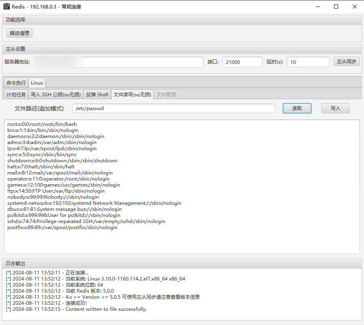Close the Redis window
The image size is (364, 325).
[x=355, y=6]
